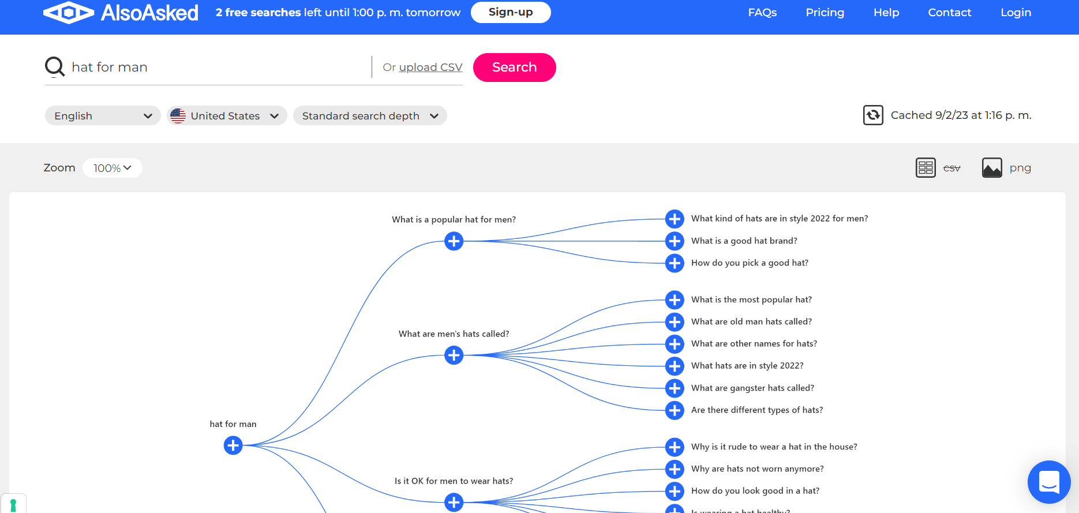Click the AlsoAsked logo icon
Viewport: 1079px width, 513px height.
(69, 12)
